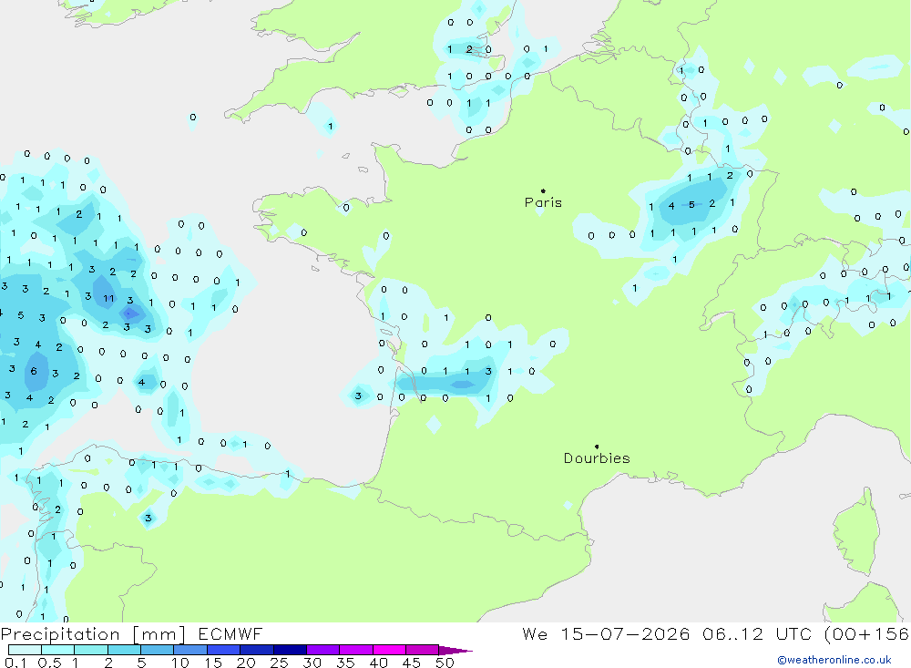Click the black dot marking Paris
The width and height of the screenshot is (911, 668).
(x=543, y=190)
